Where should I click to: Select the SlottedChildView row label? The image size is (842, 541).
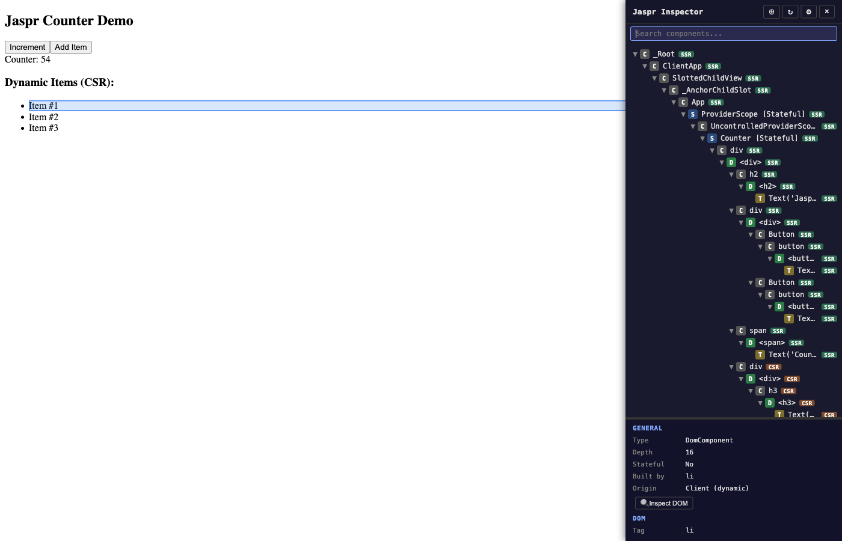(707, 78)
